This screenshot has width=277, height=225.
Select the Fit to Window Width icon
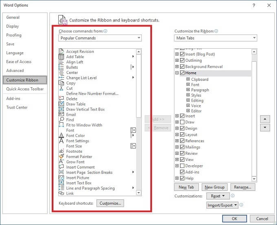(61, 125)
